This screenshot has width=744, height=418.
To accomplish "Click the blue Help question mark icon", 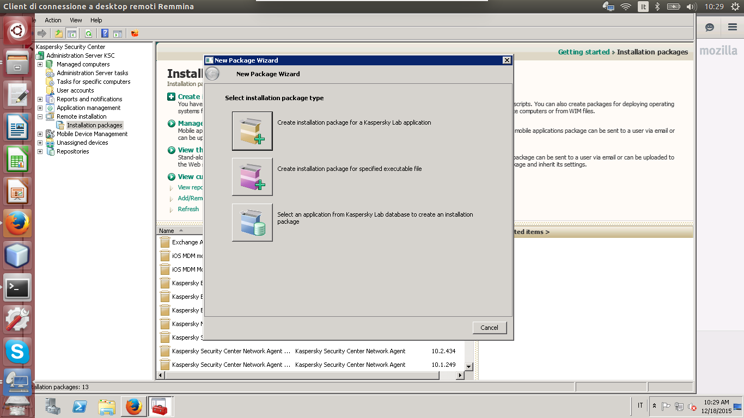I will tap(105, 33).
